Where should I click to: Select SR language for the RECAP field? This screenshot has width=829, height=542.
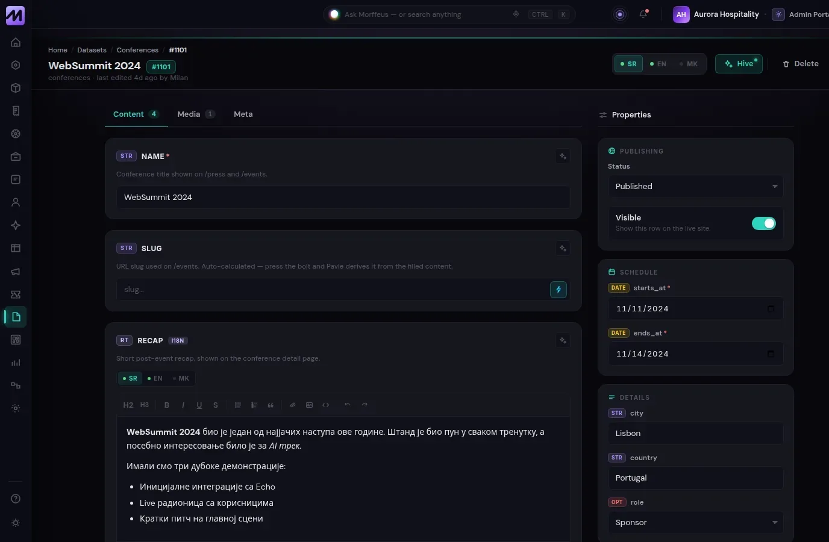click(x=130, y=378)
